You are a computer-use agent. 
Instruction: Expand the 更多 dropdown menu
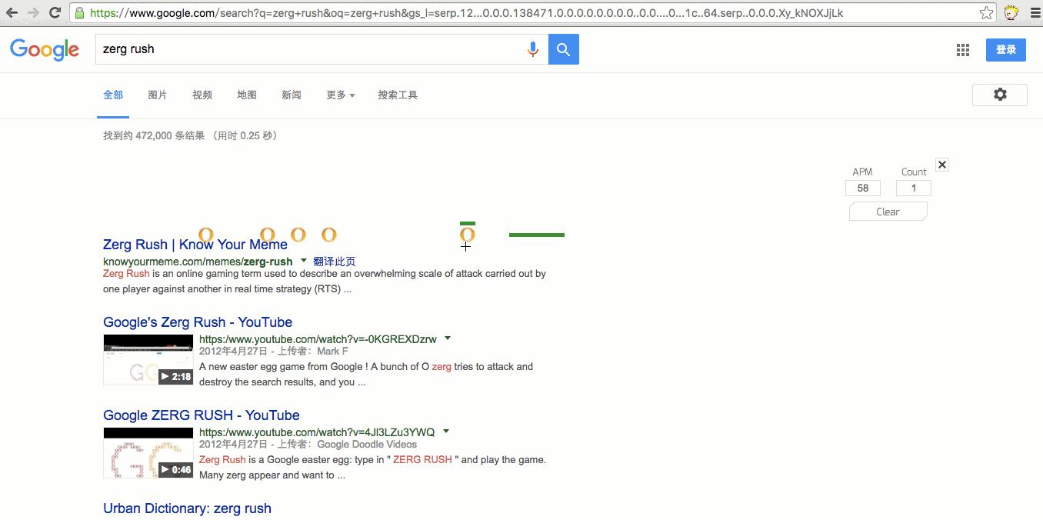point(341,95)
